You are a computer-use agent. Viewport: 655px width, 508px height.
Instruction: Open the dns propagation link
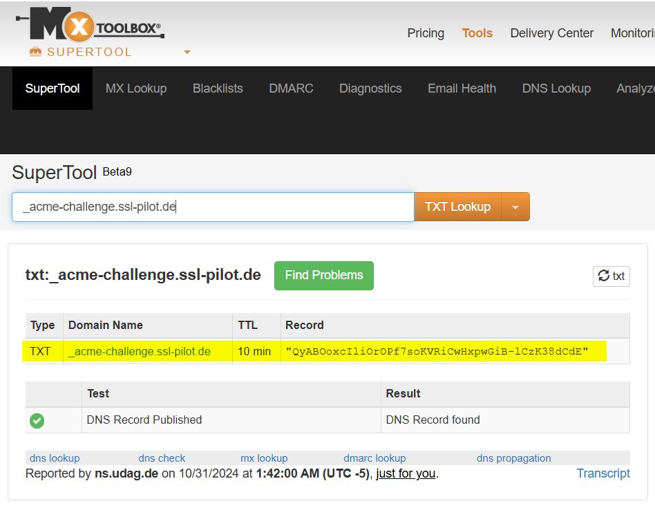[x=514, y=458]
